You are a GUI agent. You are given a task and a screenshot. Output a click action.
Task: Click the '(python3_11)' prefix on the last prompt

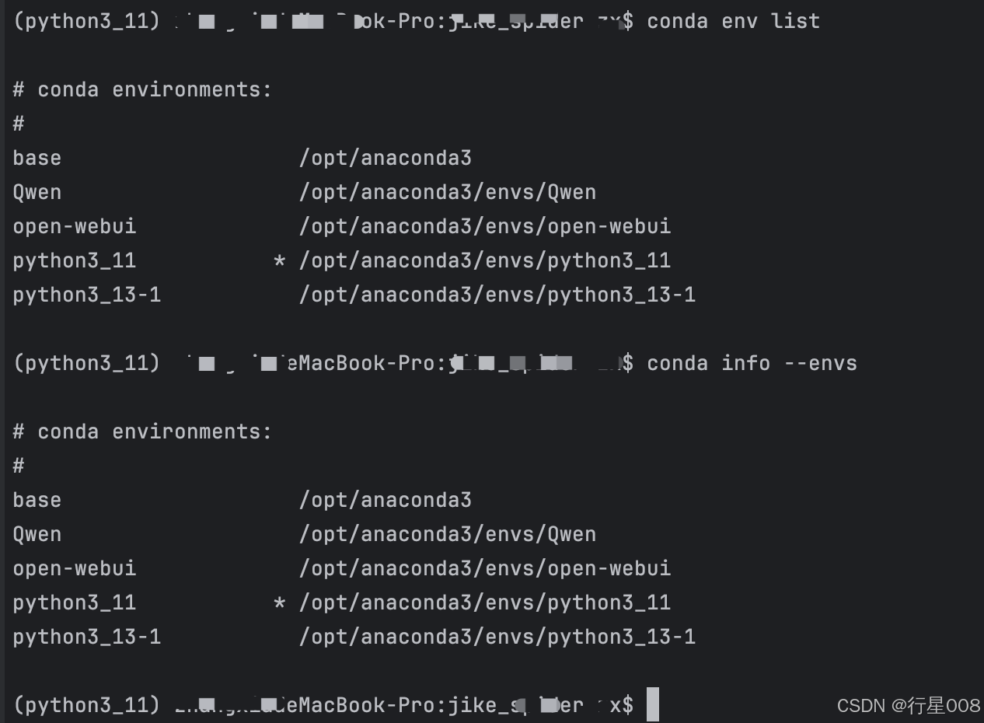pos(87,705)
